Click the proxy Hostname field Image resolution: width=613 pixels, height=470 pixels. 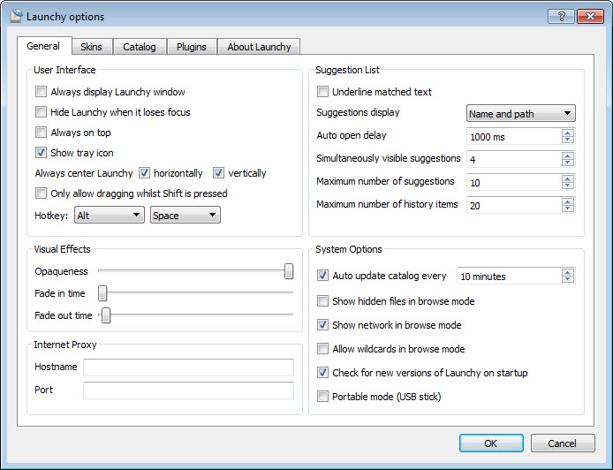coord(188,368)
